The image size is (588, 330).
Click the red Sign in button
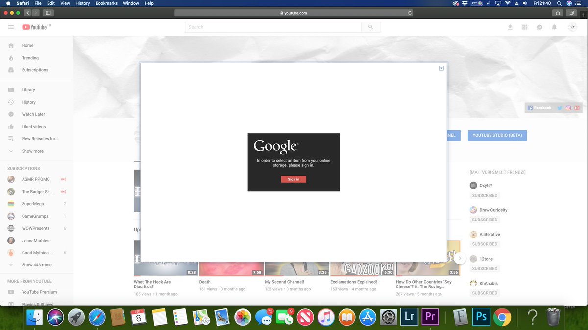pos(294,179)
